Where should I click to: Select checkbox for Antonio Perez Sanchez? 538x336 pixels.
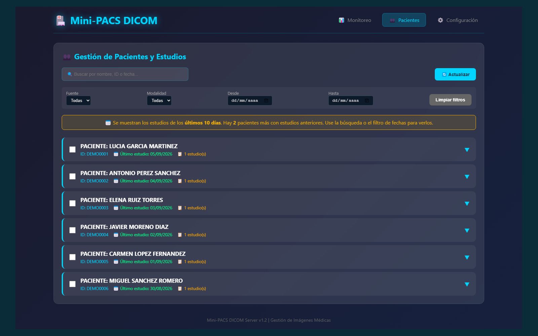(72, 176)
